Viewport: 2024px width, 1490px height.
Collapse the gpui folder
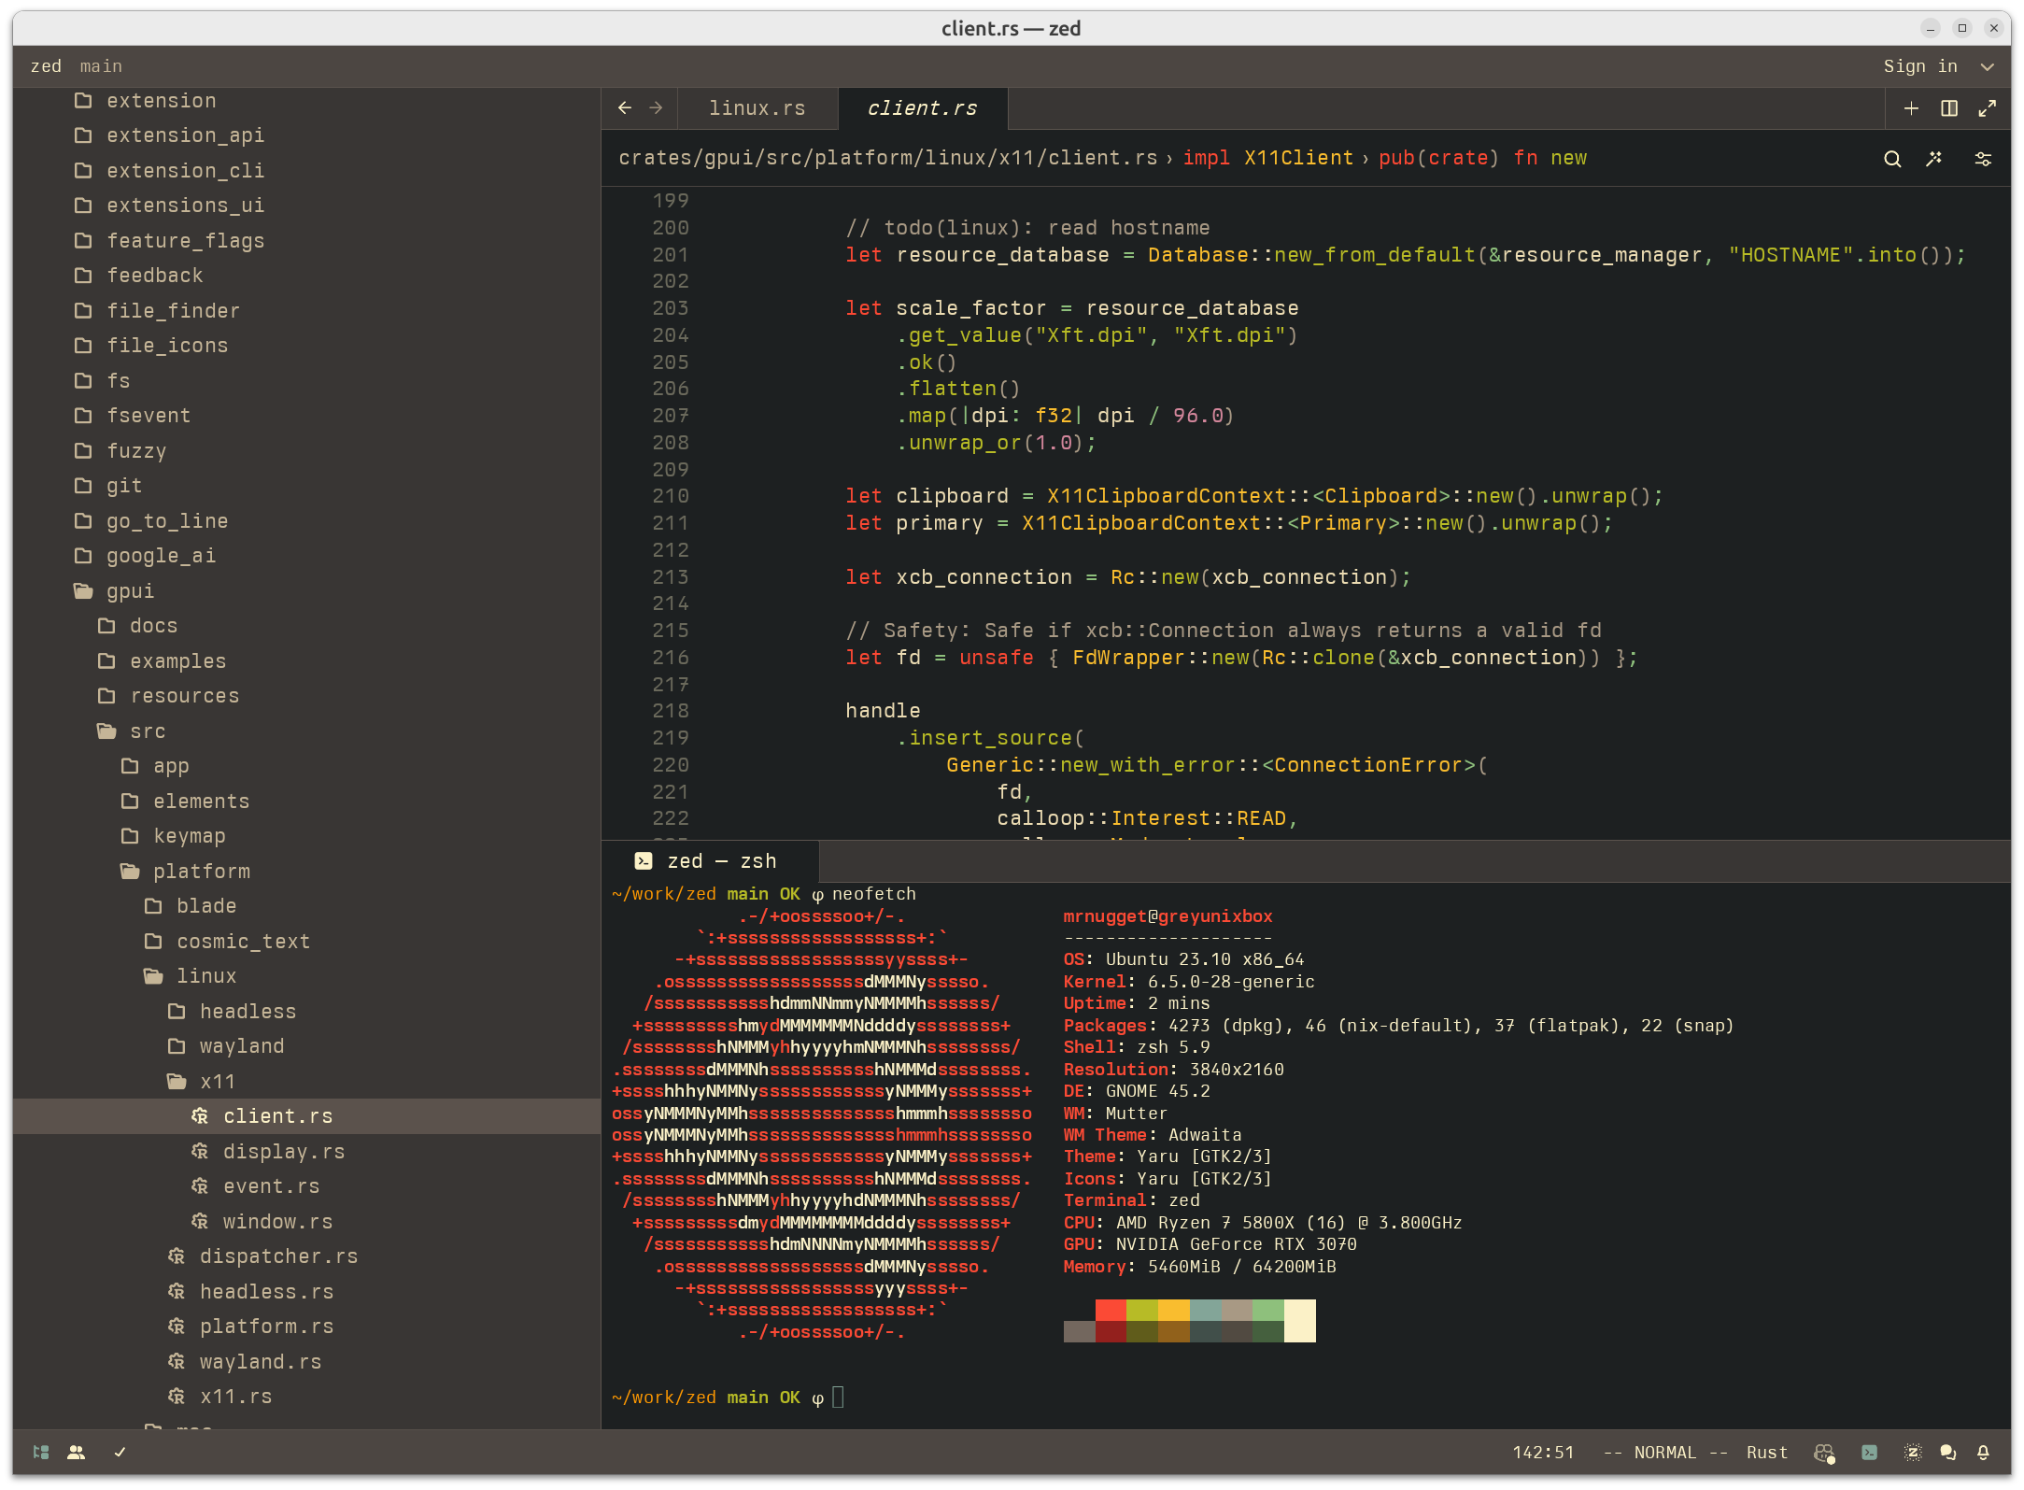coord(130,591)
